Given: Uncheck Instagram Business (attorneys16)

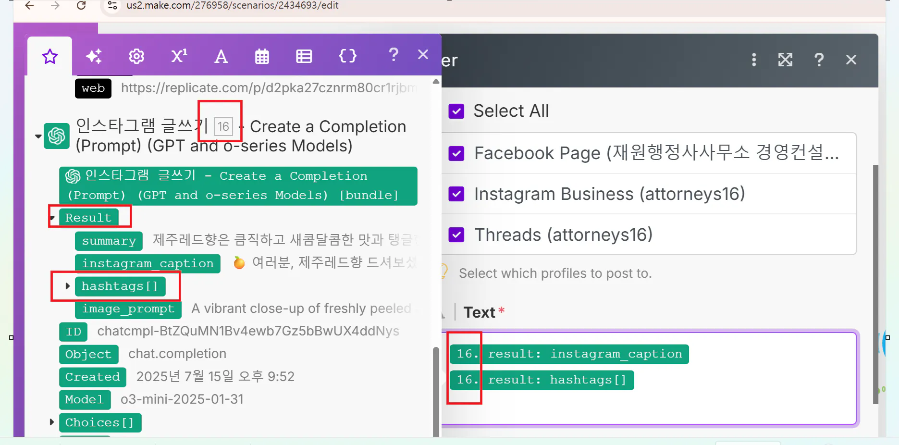Looking at the screenshot, I should [x=456, y=194].
